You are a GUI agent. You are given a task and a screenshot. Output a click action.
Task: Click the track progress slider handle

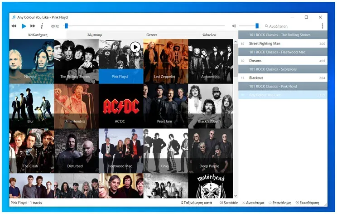pos(66,26)
